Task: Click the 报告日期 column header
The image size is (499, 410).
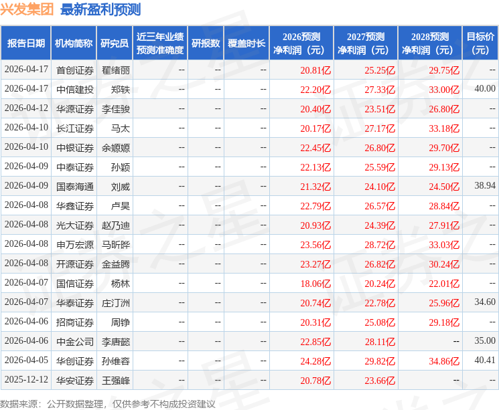Action: 25,43
